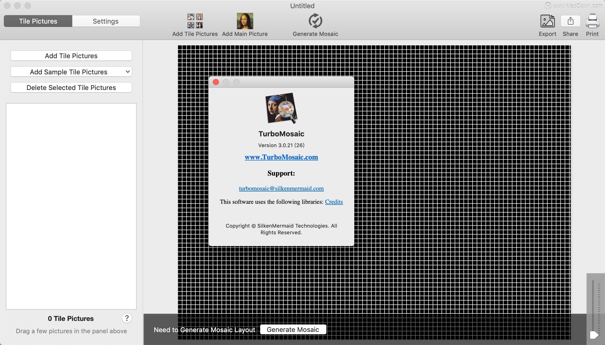Click the Add Tile Pictures toolbar icon

(x=195, y=21)
